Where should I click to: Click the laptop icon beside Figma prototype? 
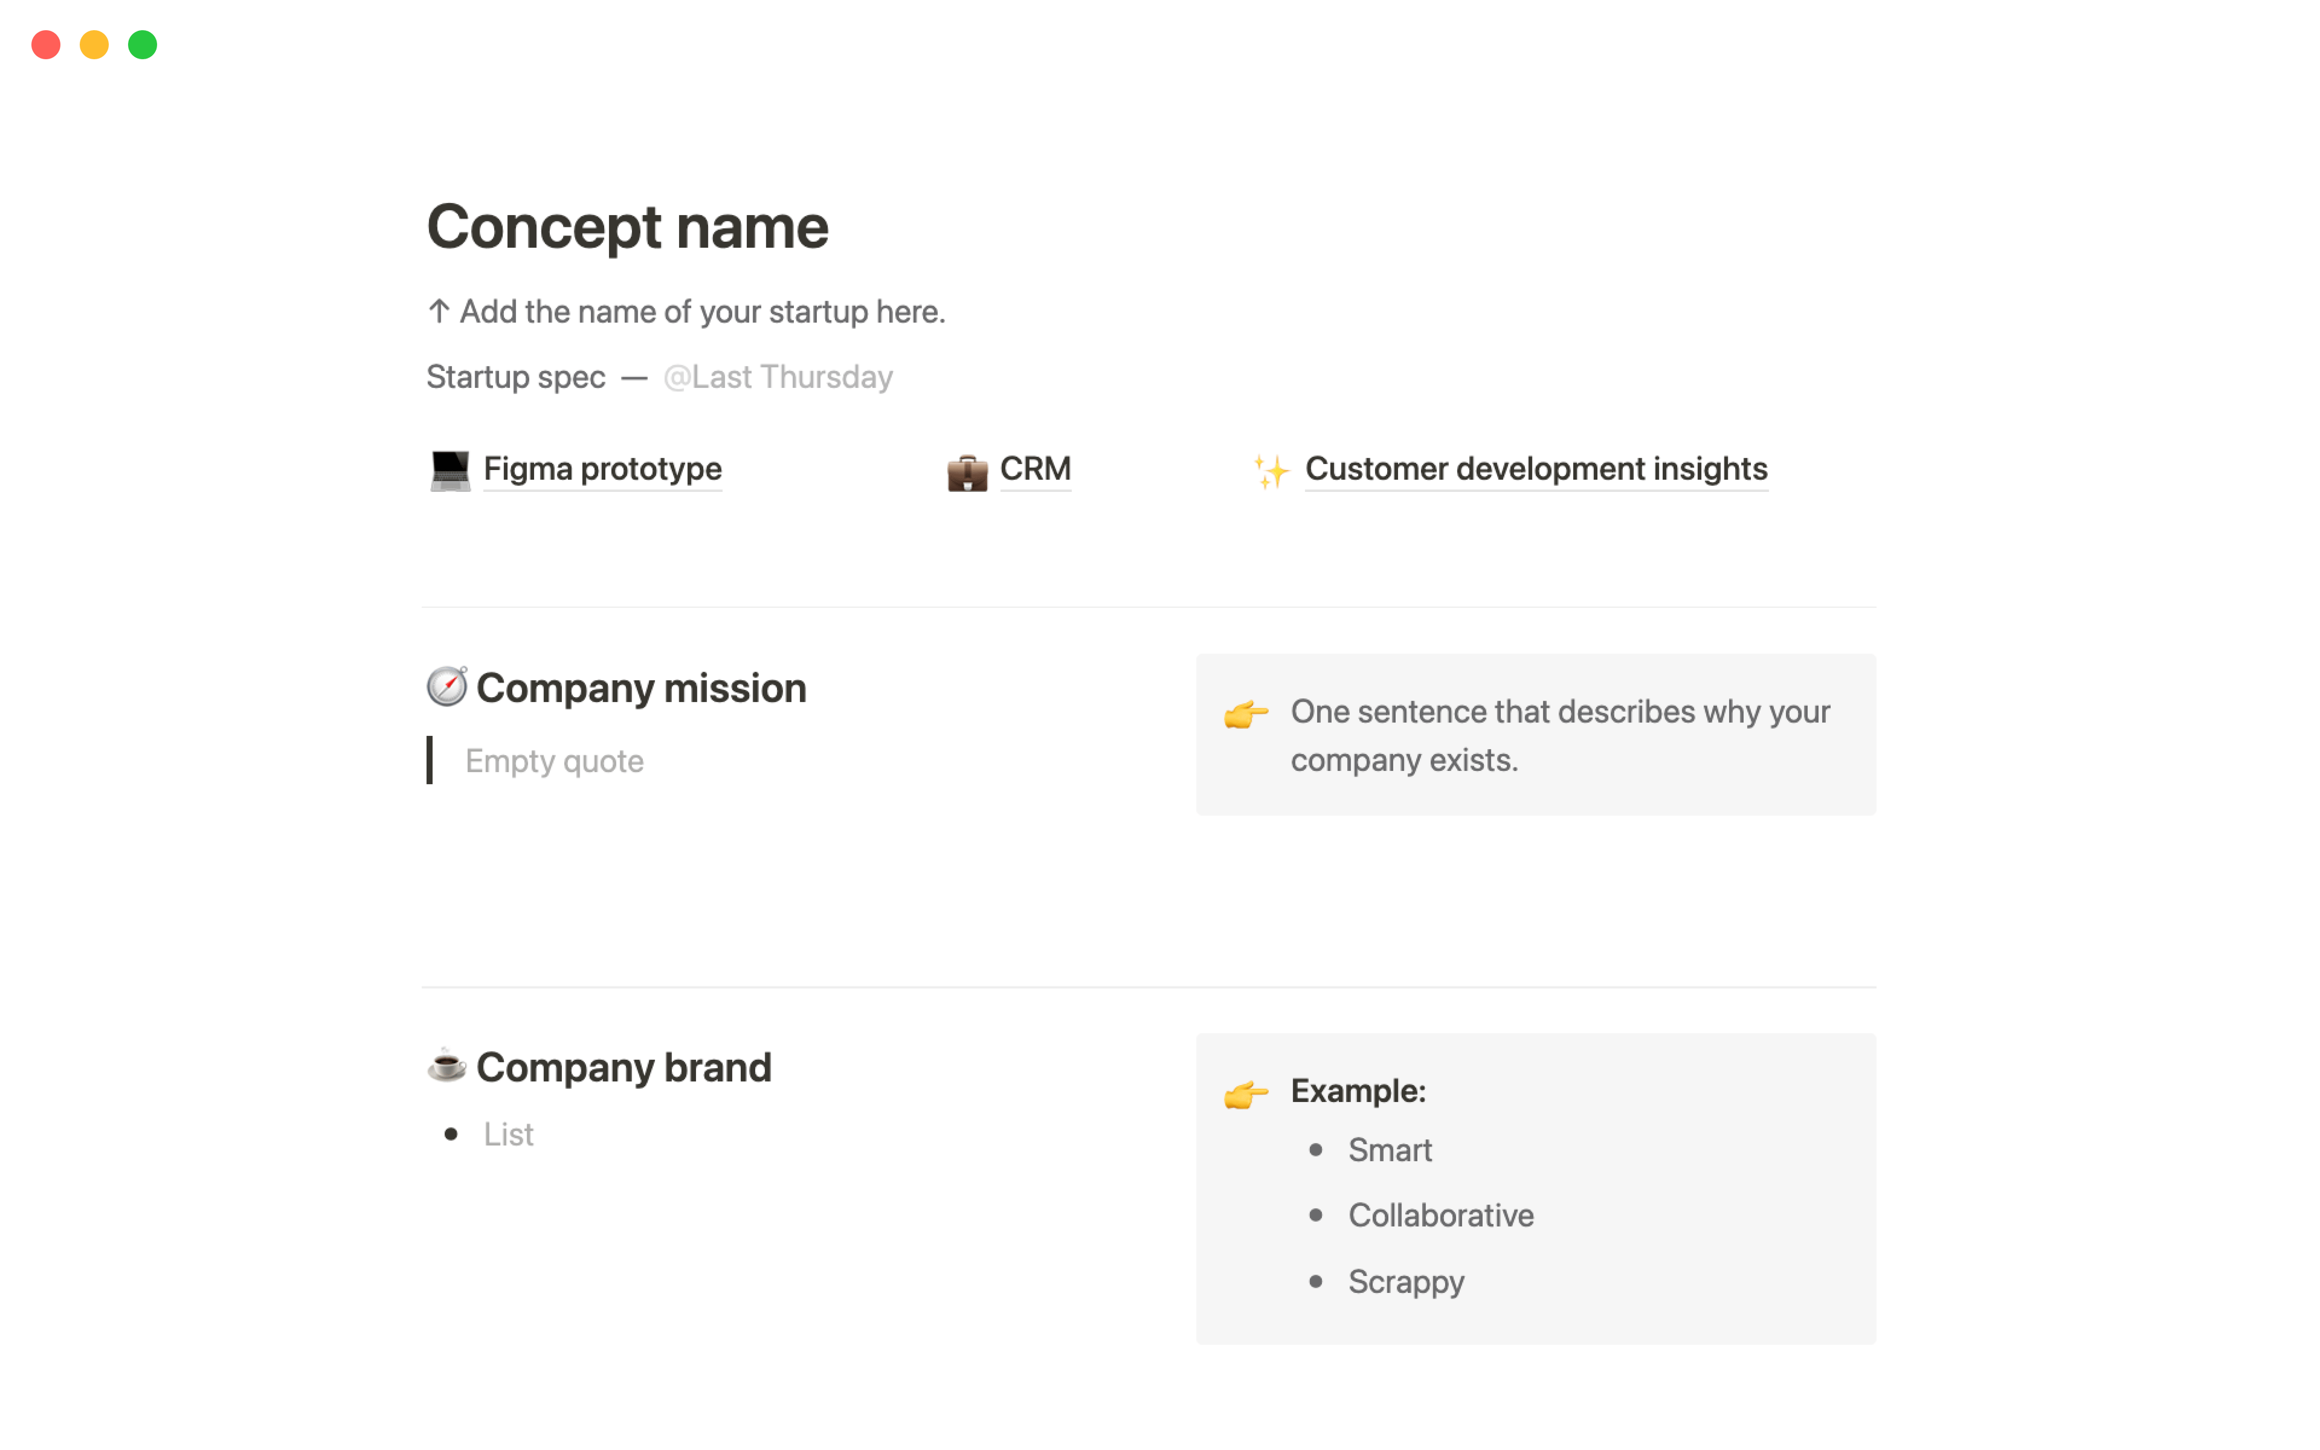(x=449, y=470)
